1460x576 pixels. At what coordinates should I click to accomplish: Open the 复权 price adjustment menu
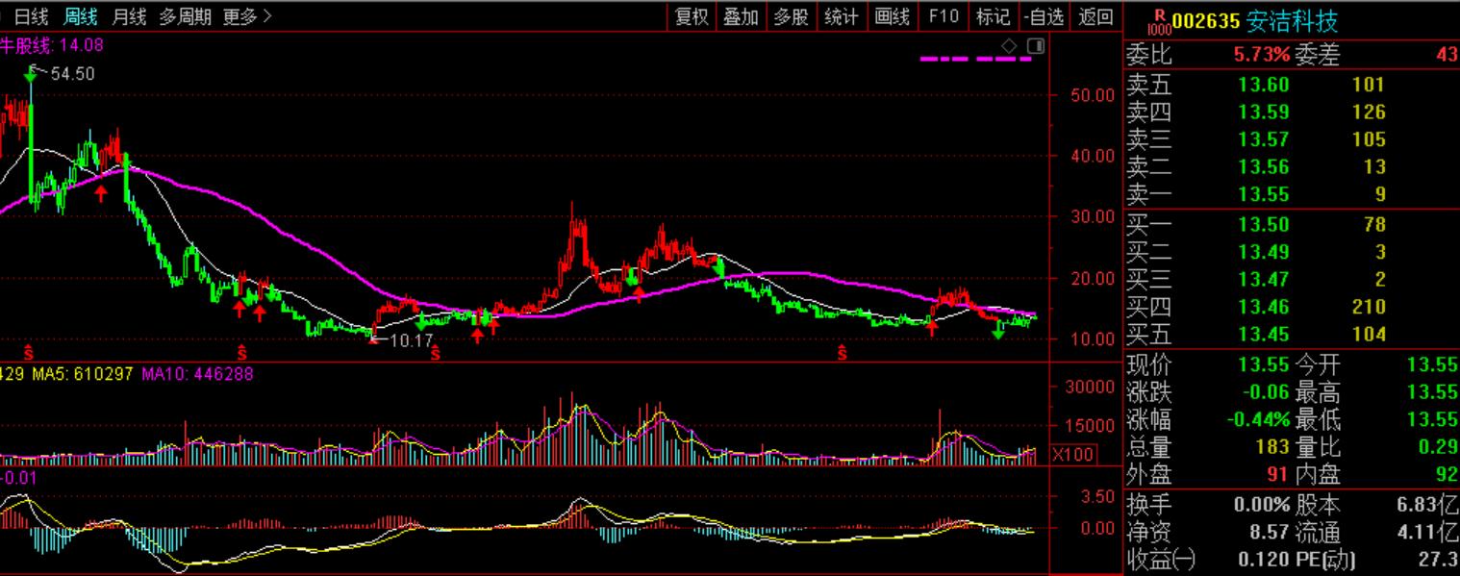click(x=692, y=16)
